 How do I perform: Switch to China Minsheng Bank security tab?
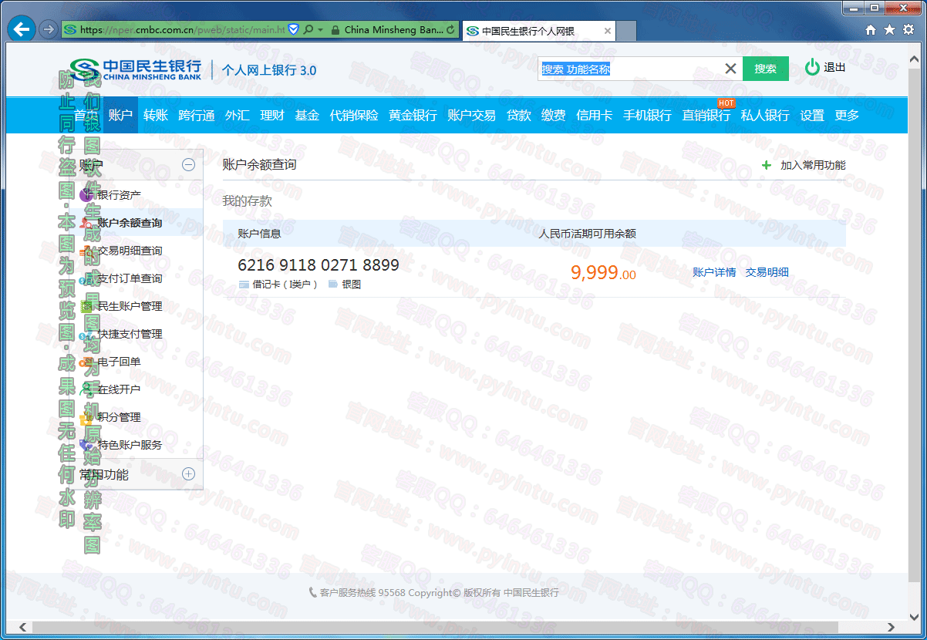tap(393, 30)
